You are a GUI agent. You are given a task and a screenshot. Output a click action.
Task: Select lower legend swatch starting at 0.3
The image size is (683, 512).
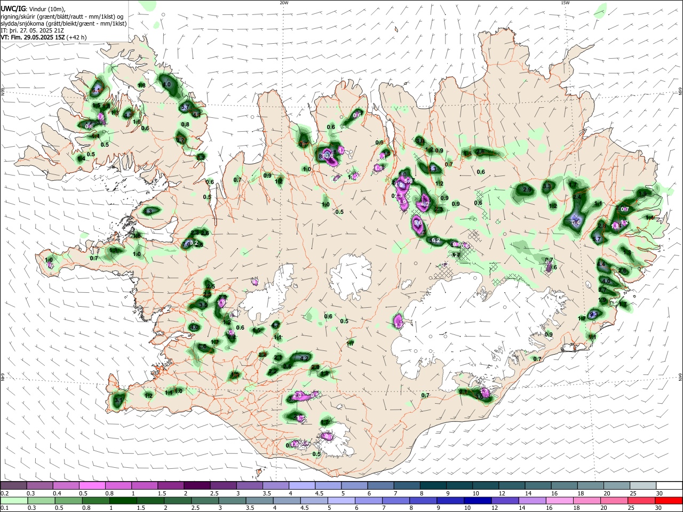(41, 500)
